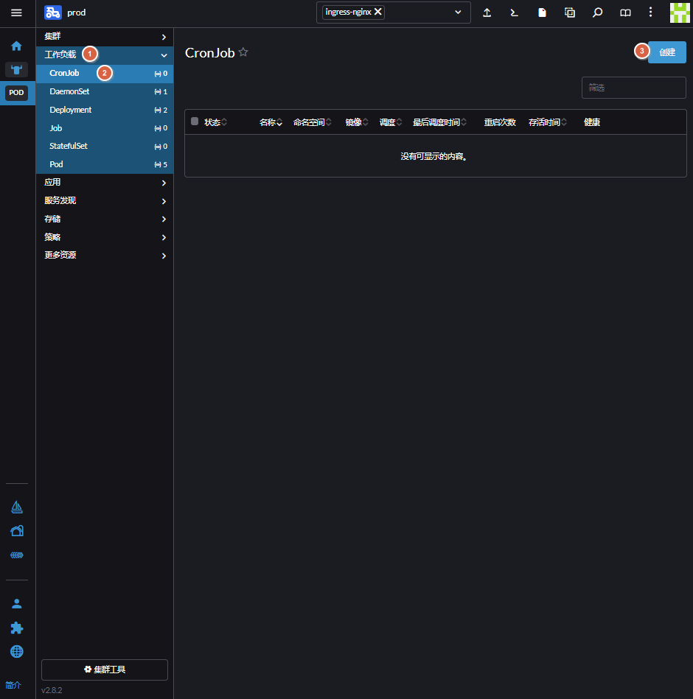This screenshot has width=693, height=699.
Task: Go to home icon in left rail
Action: pyautogui.click(x=16, y=46)
